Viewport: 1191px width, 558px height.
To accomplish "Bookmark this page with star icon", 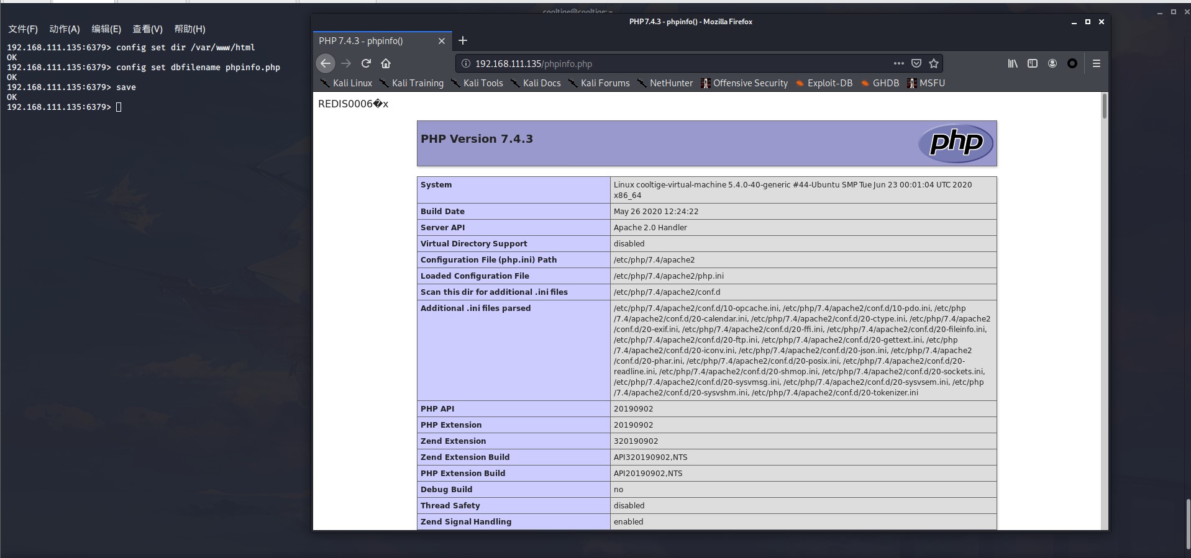I will [933, 63].
